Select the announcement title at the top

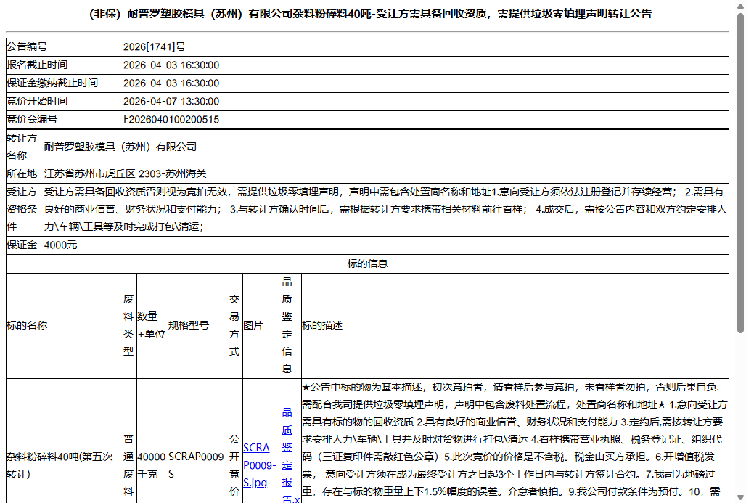point(372,13)
